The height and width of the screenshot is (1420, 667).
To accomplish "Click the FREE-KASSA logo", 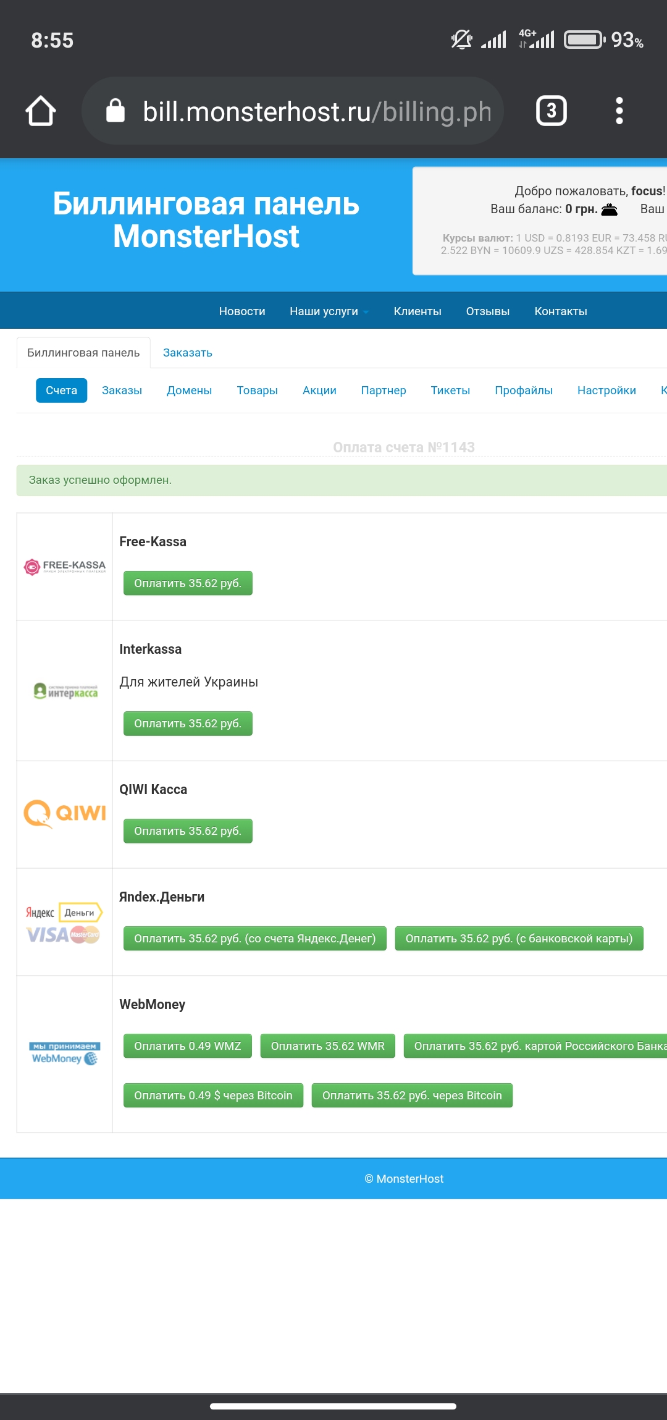I will click(x=65, y=566).
